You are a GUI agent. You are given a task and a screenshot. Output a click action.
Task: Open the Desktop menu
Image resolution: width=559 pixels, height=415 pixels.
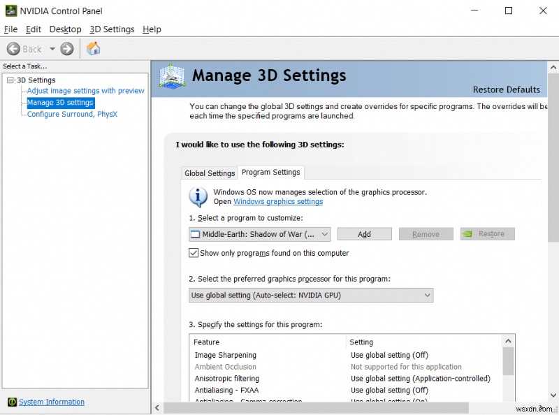[x=65, y=29]
